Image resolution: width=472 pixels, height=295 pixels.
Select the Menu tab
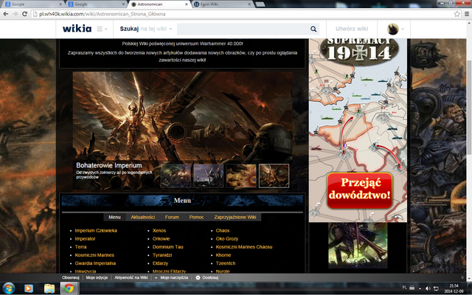pyautogui.click(x=114, y=217)
